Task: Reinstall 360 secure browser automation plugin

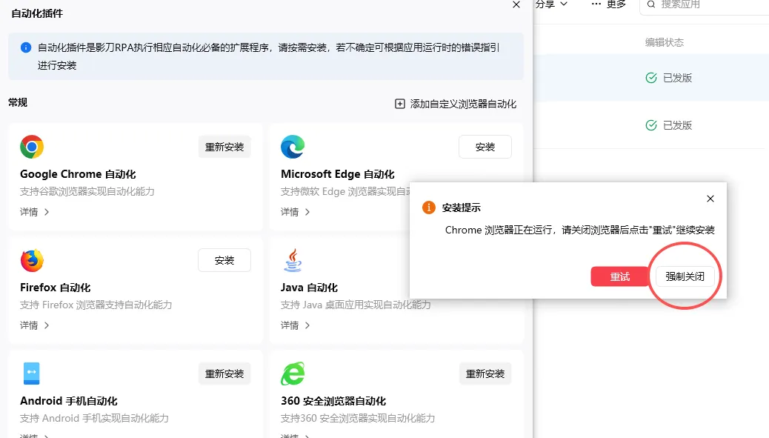Action: tap(485, 374)
